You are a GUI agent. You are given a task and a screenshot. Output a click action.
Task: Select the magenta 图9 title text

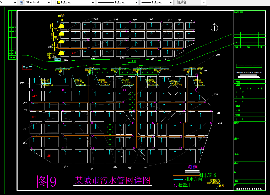coord(46,181)
